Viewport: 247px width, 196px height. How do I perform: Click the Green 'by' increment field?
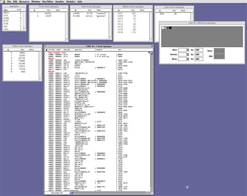coord(199,54)
